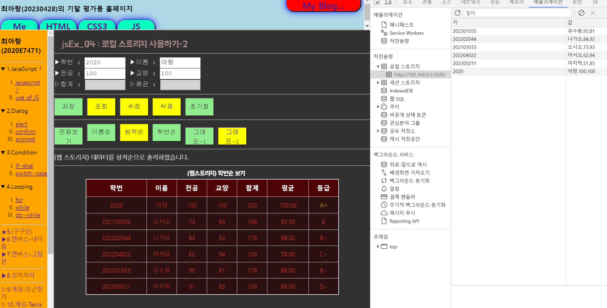
Task: Collapse the 로컬 스토리지 tree node
Action: pyautogui.click(x=378, y=67)
